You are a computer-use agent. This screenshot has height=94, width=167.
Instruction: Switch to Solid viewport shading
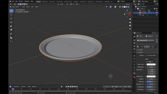pos(124,7)
